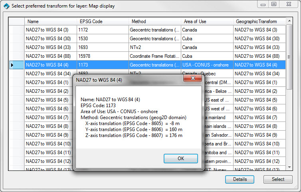The height and width of the screenshot is (192, 301).
Task: Click EPSG code cell 1173
Action: click(103, 65)
